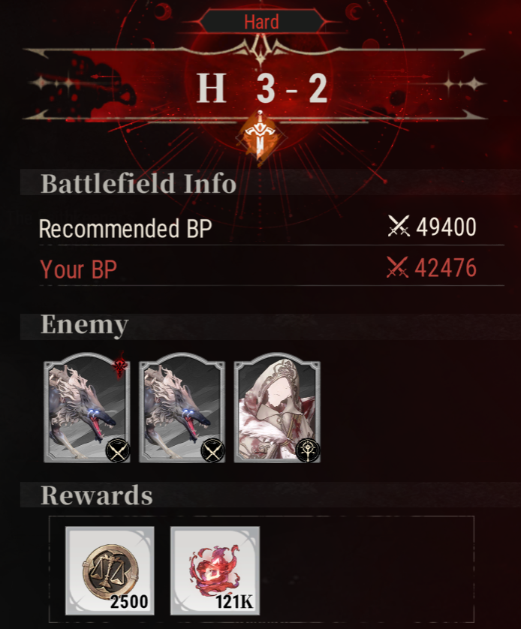The width and height of the screenshot is (521, 629).
Task: Click staff class icon on hooded enemy
Action: coord(308,450)
